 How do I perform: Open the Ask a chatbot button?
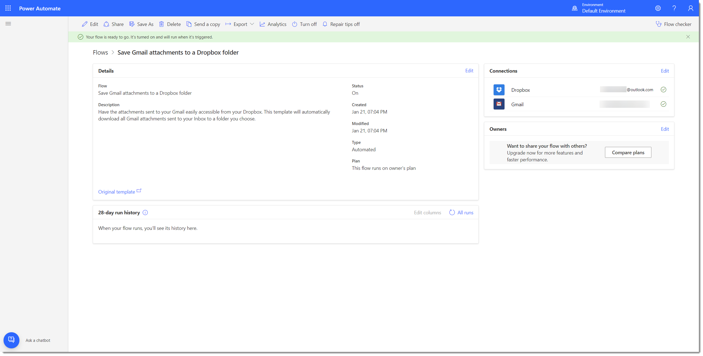pyautogui.click(x=11, y=340)
